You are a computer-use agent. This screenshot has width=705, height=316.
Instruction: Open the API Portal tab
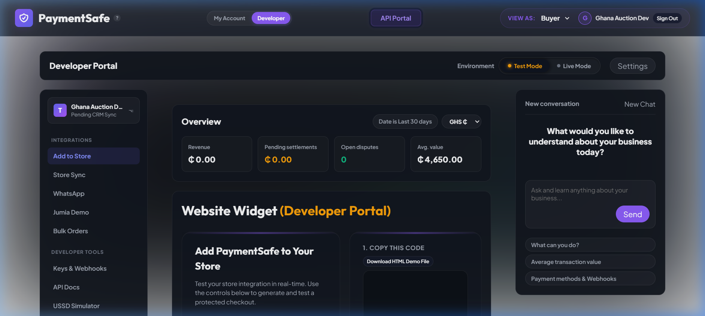coord(396,18)
